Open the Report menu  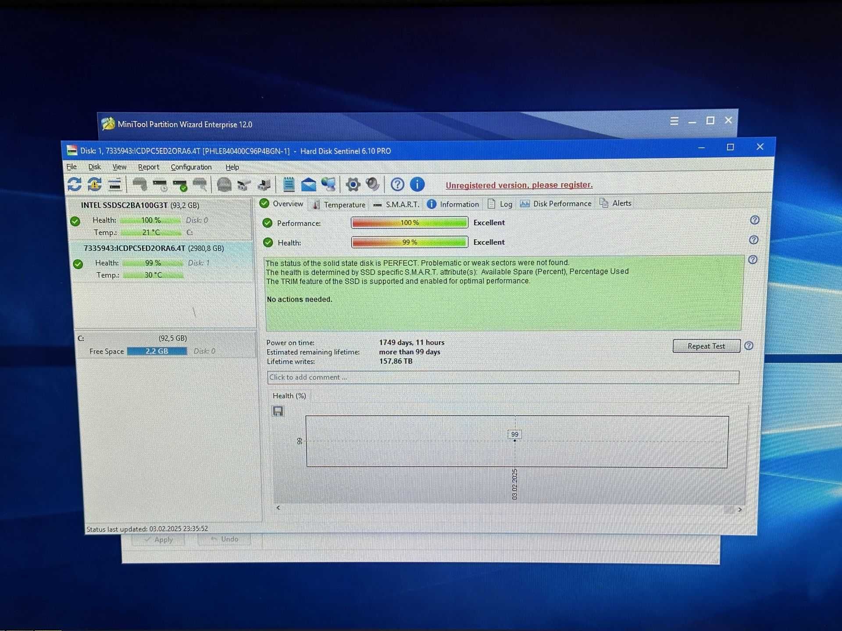tap(149, 167)
